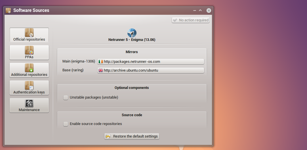307x150 pixels.
Task: Open the Maintenance section
Action: (29, 105)
